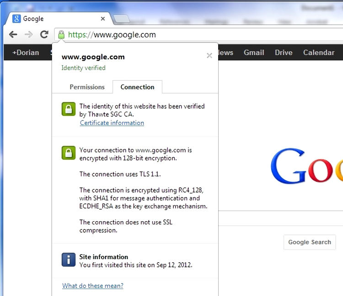Click the Site information icon
The height and width of the screenshot is (296, 343).
coord(69,260)
